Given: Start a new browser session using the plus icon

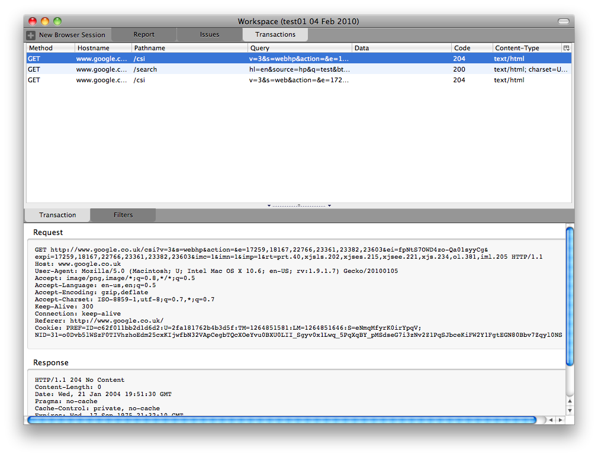Looking at the screenshot, I should [30, 35].
